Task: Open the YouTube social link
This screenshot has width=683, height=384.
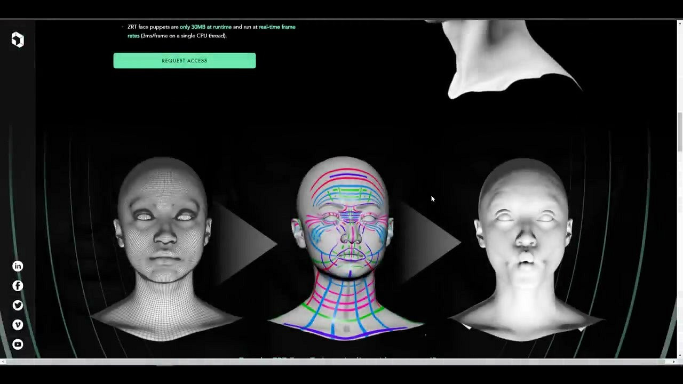Action: pyautogui.click(x=18, y=345)
